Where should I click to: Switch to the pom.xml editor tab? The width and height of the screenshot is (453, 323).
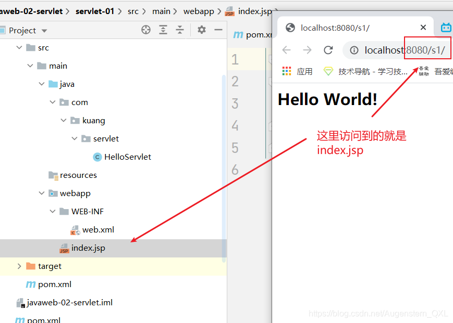tap(252, 35)
